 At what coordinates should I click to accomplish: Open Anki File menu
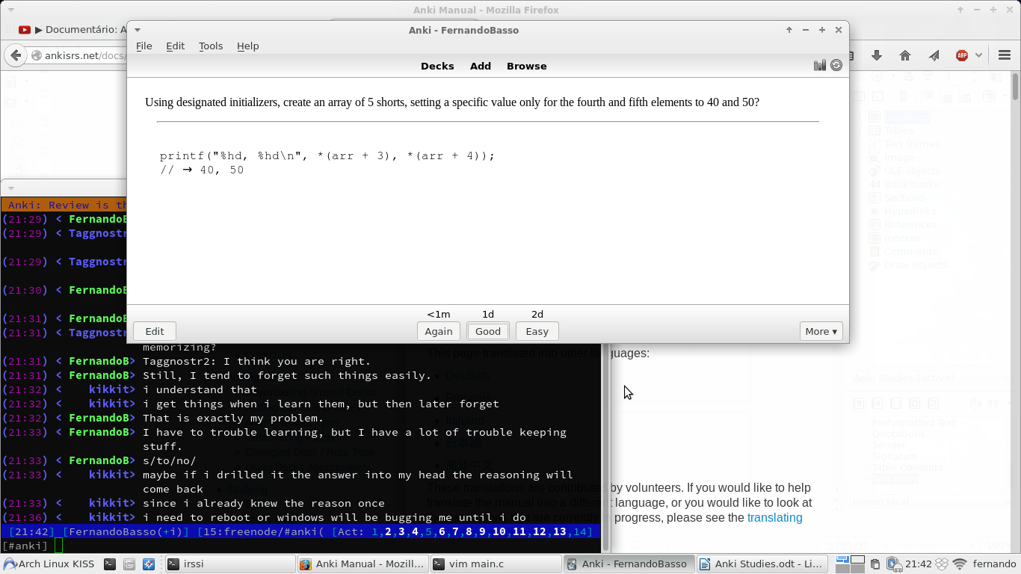pos(144,46)
